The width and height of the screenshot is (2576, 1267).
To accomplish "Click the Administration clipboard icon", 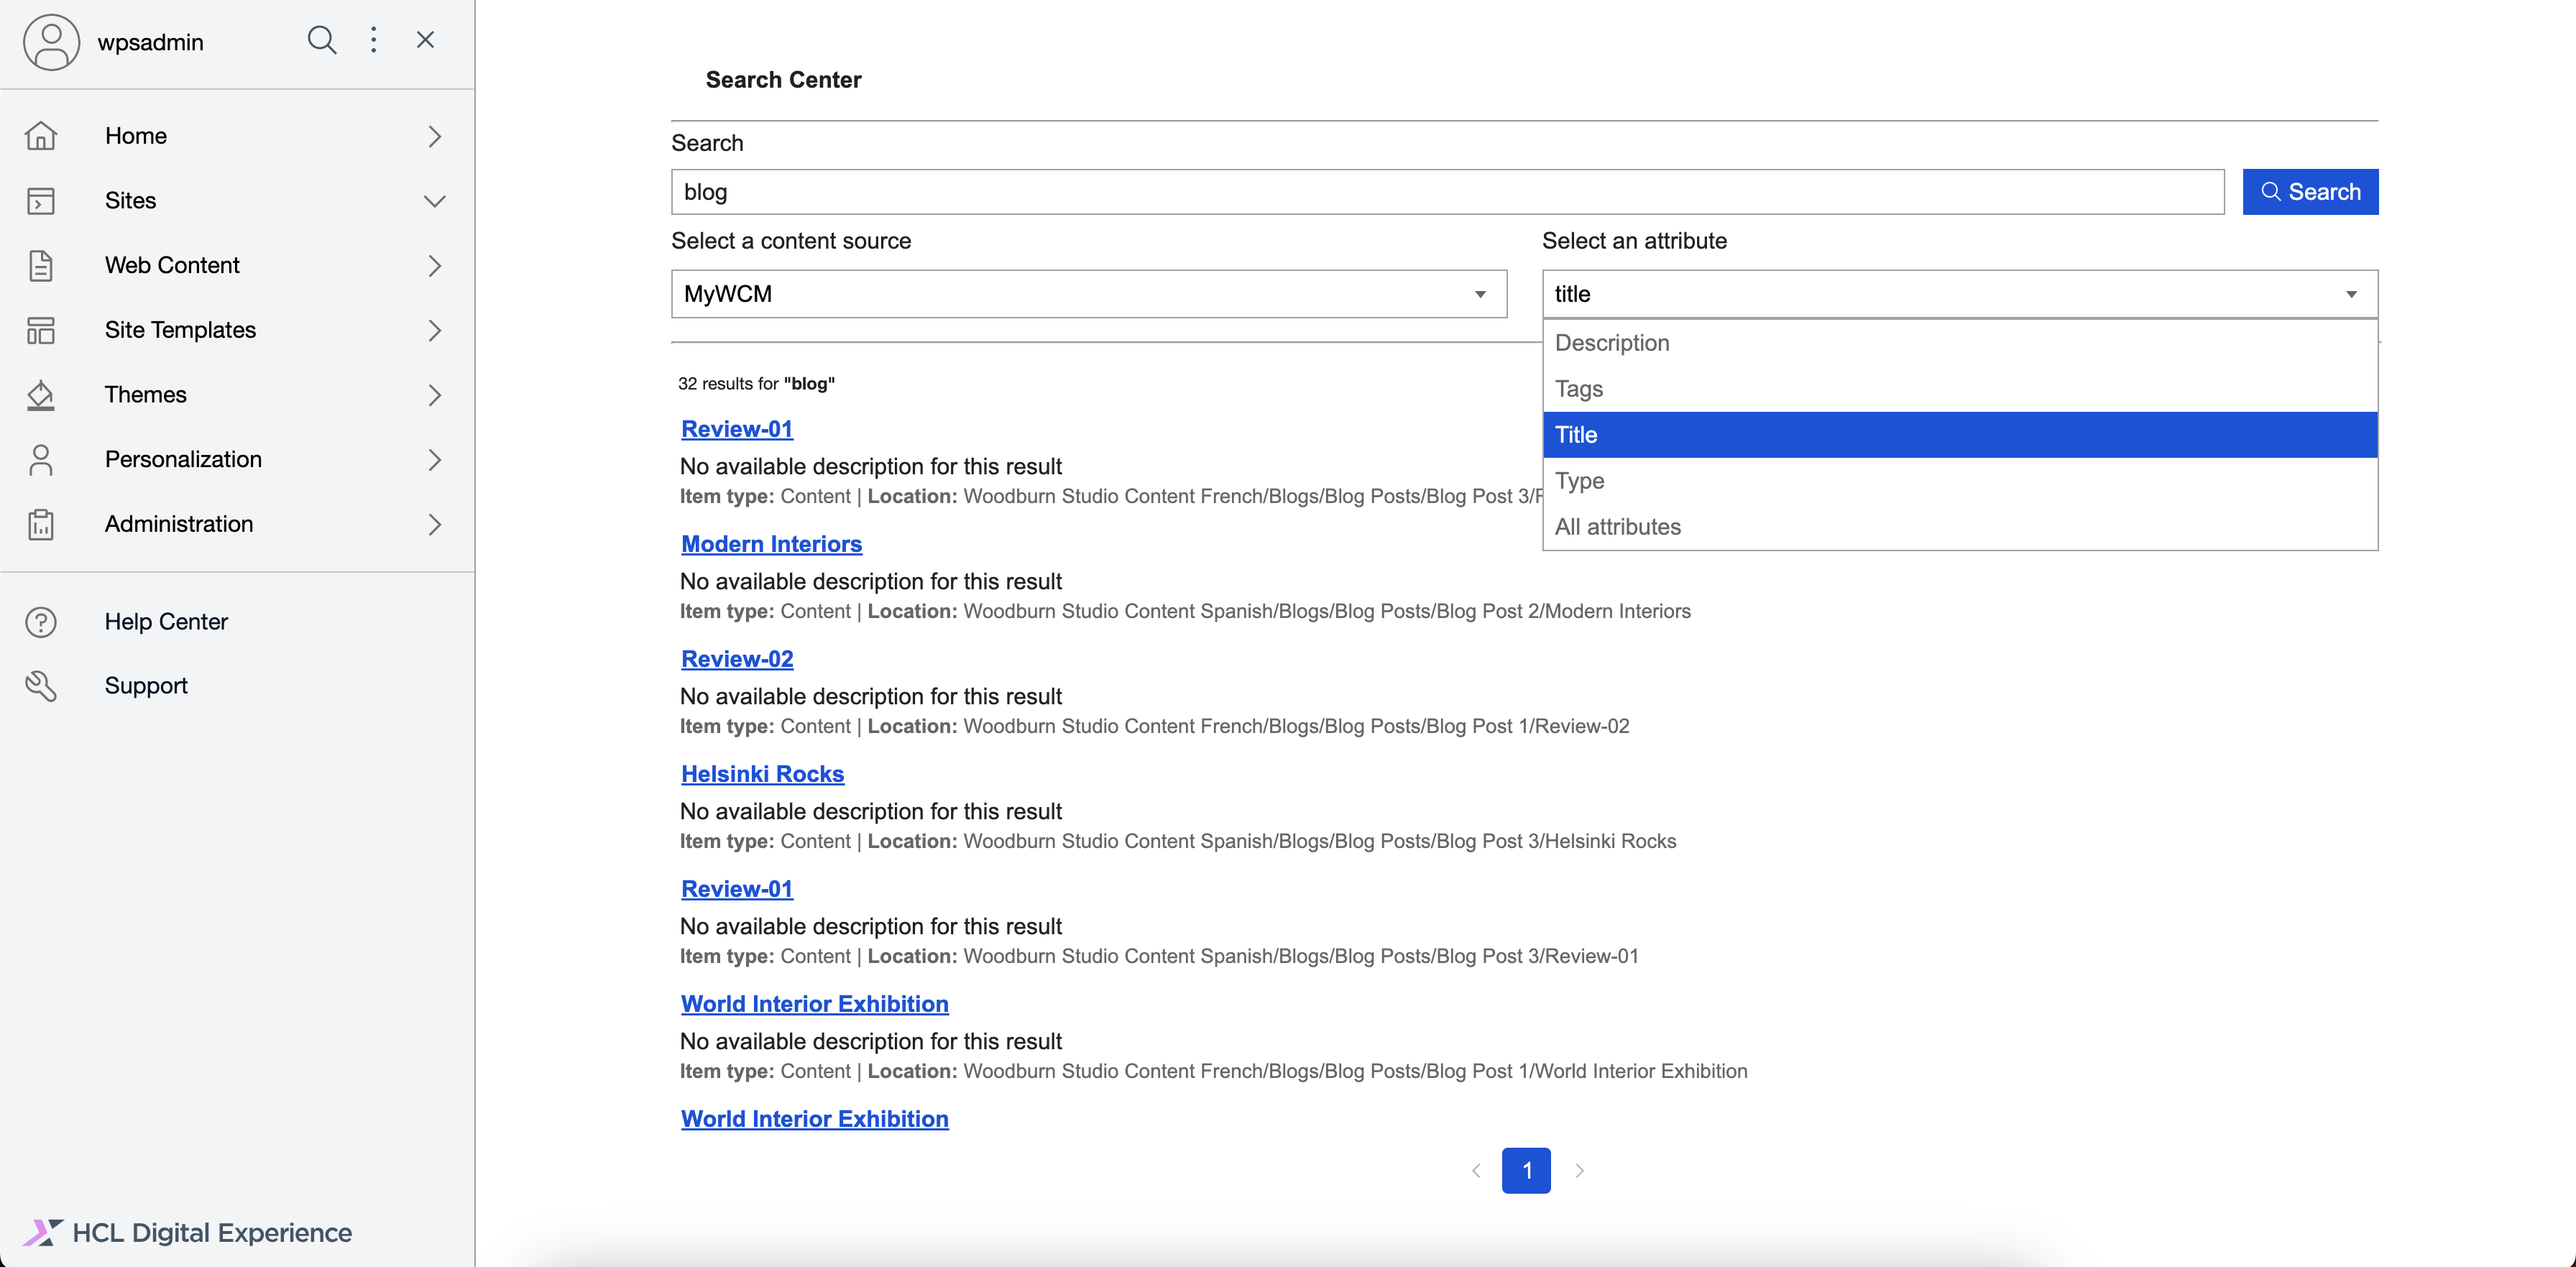I will [41, 524].
